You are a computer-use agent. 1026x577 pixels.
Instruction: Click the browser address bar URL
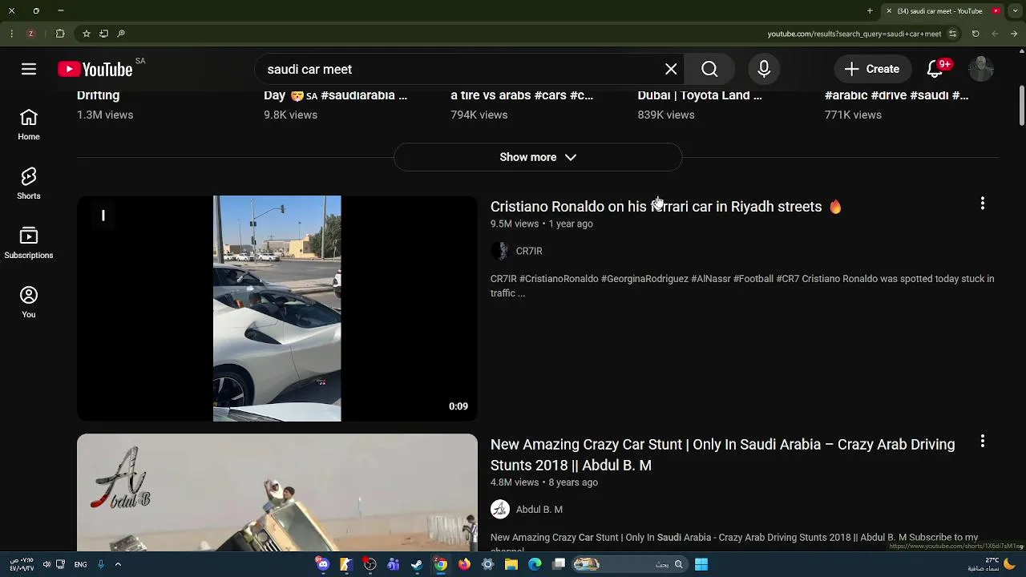tap(854, 34)
